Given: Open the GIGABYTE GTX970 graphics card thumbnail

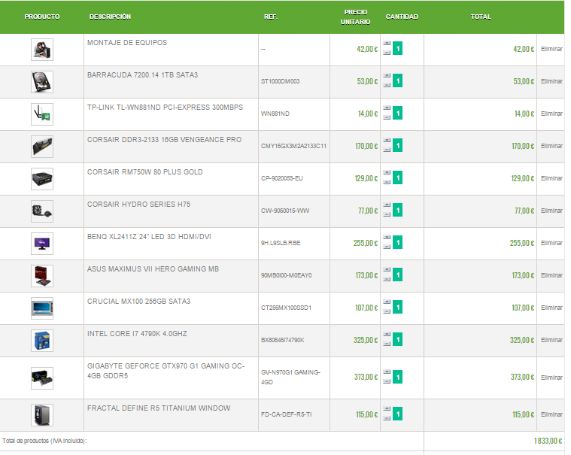Looking at the screenshot, I should [x=42, y=378].
